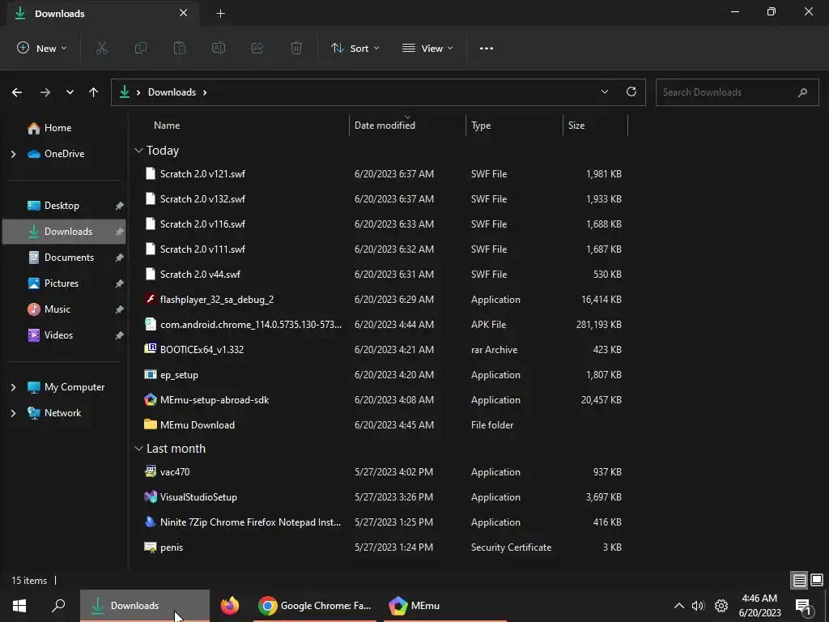Sort by Type column header
Screen dimensions: 829x622
click(x=514, y=126)
